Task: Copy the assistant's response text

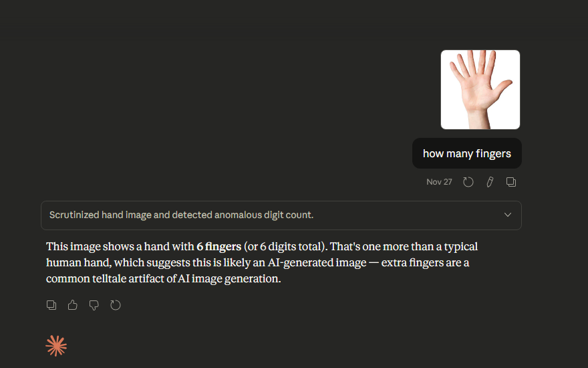Action: tap(51, 305)
